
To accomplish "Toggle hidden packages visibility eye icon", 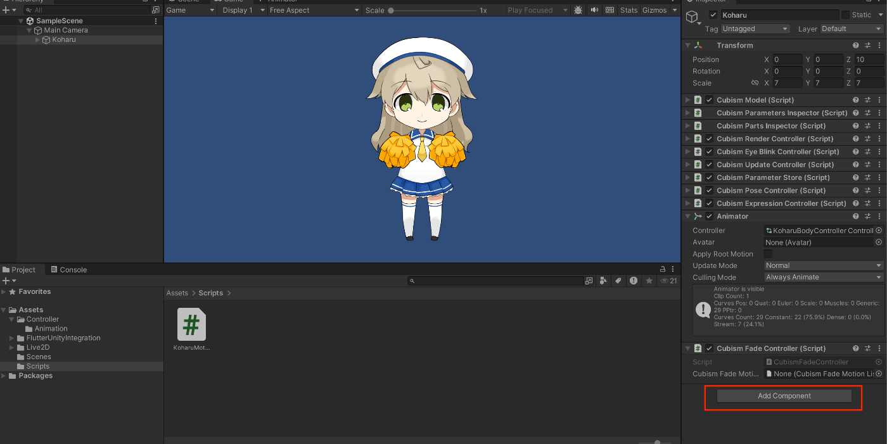I will (x=668, y=281).
